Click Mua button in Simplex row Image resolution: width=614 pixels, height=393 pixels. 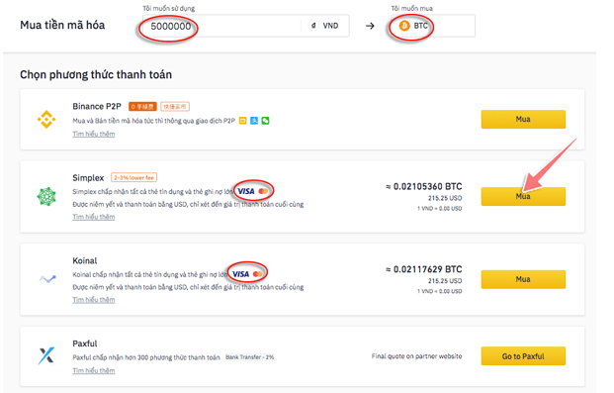[x=523, y=196]
